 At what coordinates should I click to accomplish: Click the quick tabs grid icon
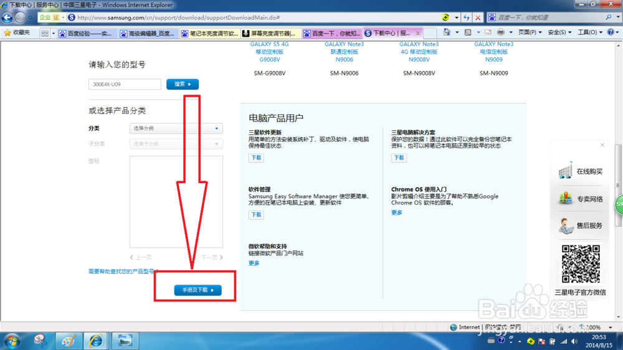(x=45, y=34)
